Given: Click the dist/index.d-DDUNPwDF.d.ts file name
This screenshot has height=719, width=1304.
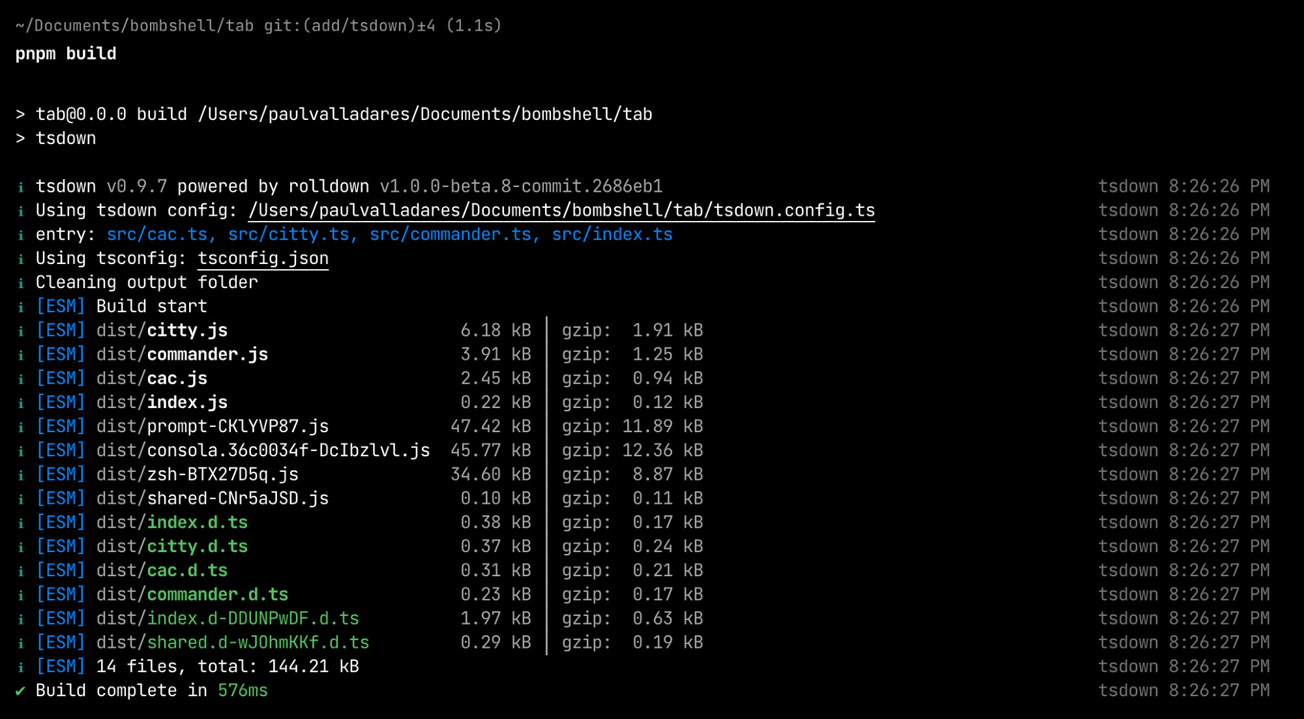Looking at the screenshot, I should coord(228,619).
